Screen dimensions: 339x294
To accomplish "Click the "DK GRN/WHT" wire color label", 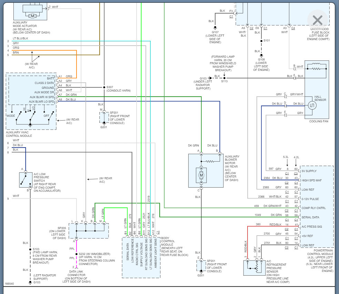I will [272, 206].
